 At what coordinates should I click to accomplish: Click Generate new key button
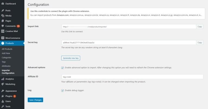pos(71,58)
